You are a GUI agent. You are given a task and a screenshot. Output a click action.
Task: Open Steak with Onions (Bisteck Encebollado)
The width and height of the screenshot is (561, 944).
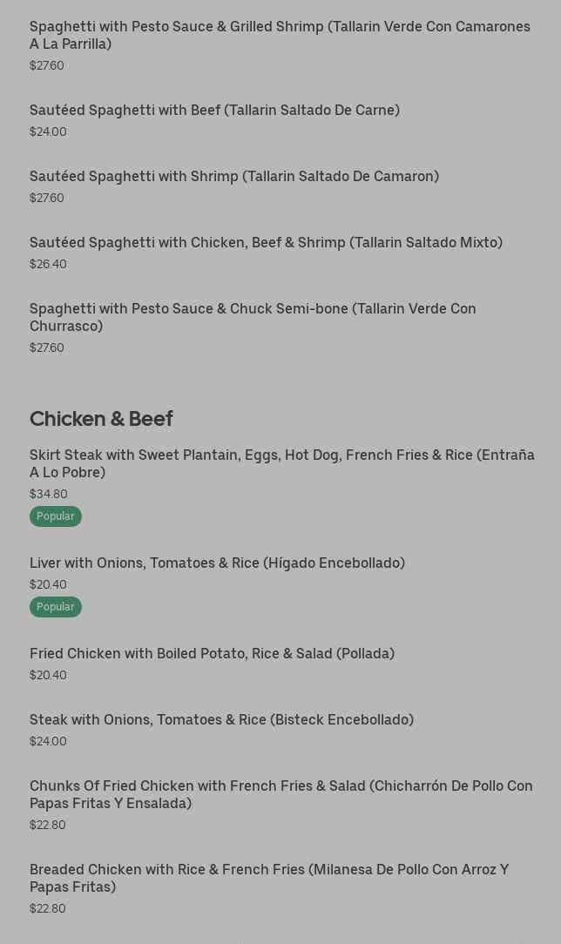(221, 719)
